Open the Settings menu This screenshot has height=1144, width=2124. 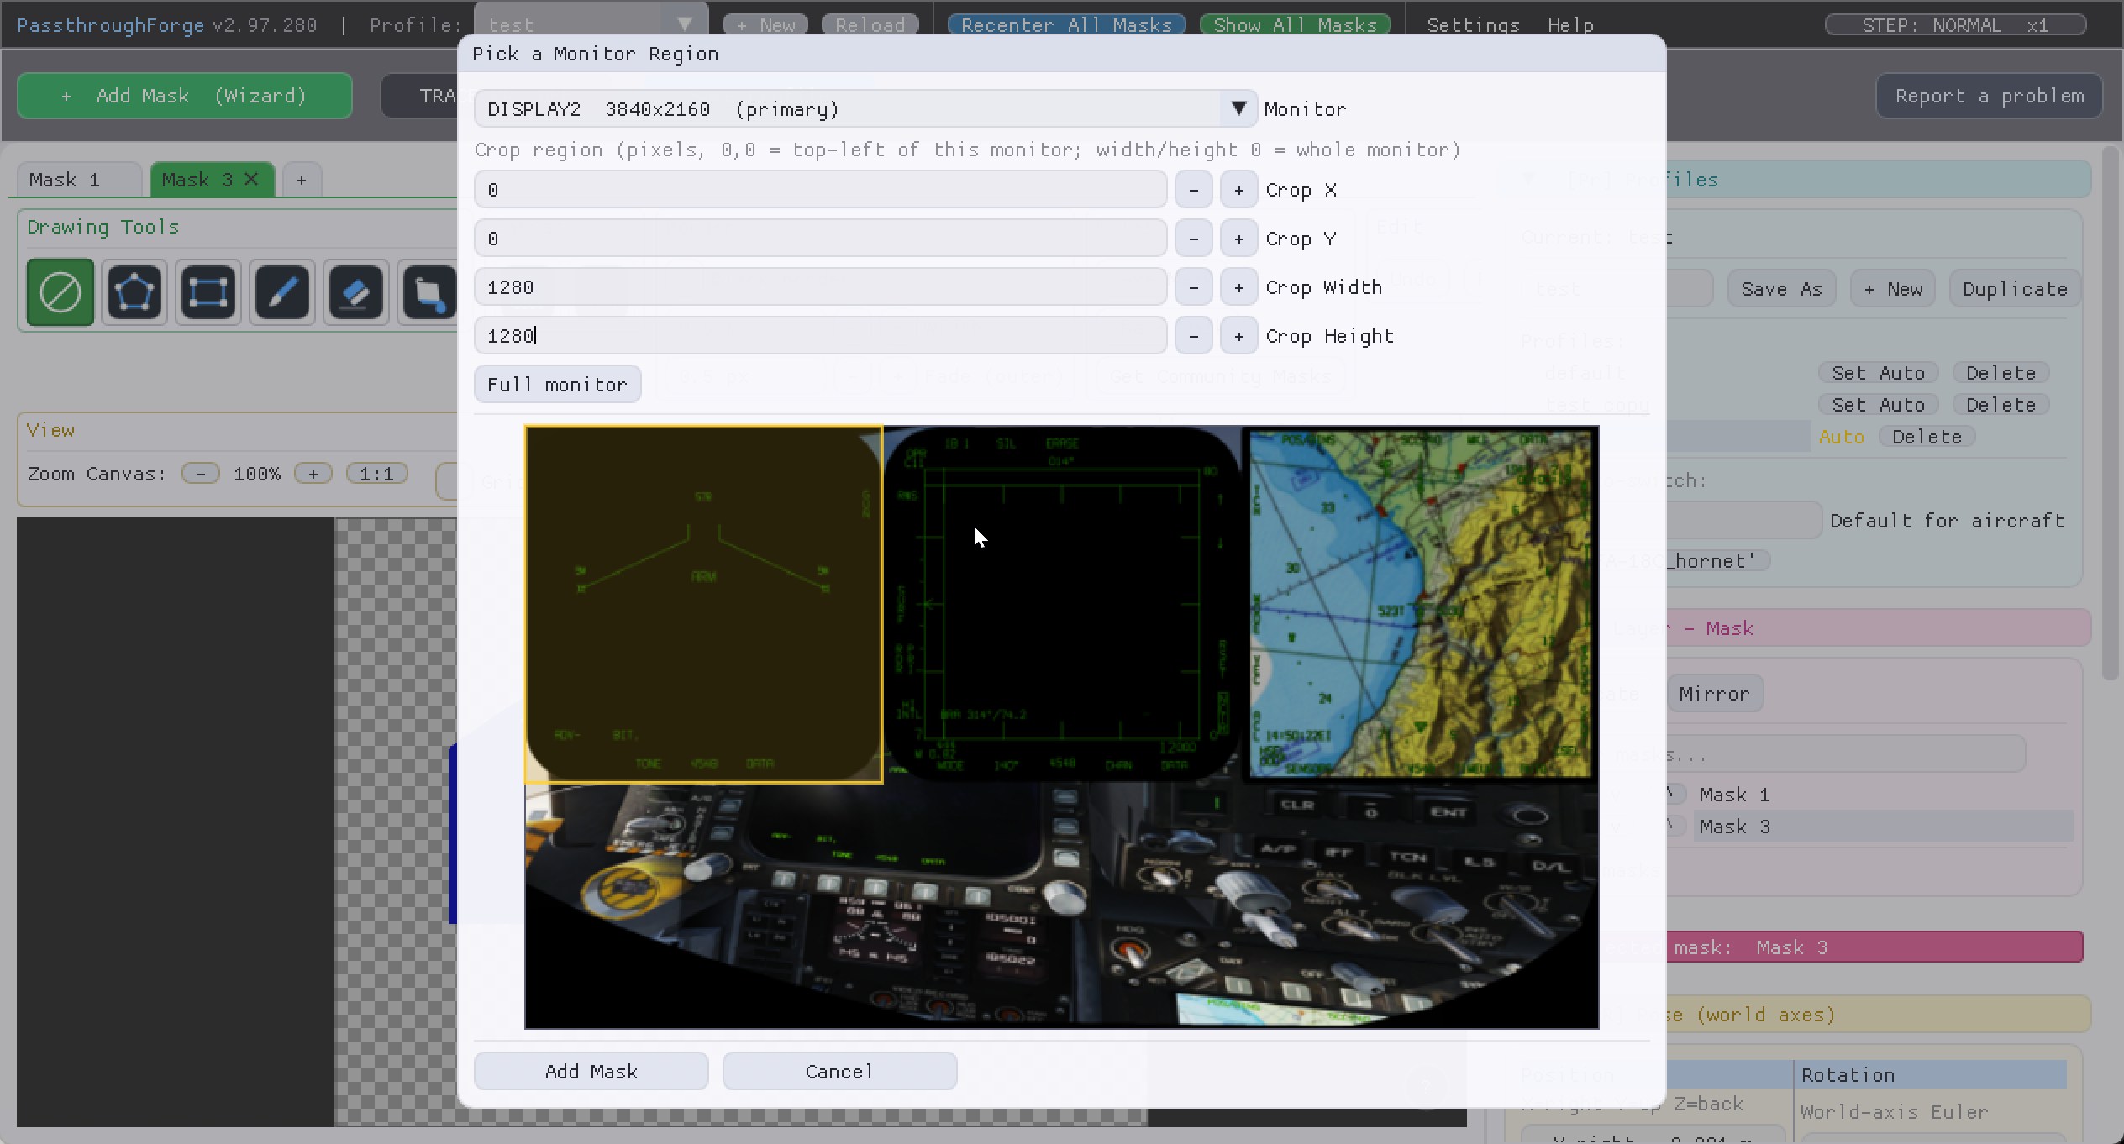(x=1474, y=25)
